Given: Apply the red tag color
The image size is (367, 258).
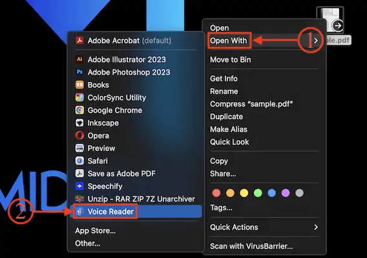Looking at the screenshot, I should coord(216,193).
